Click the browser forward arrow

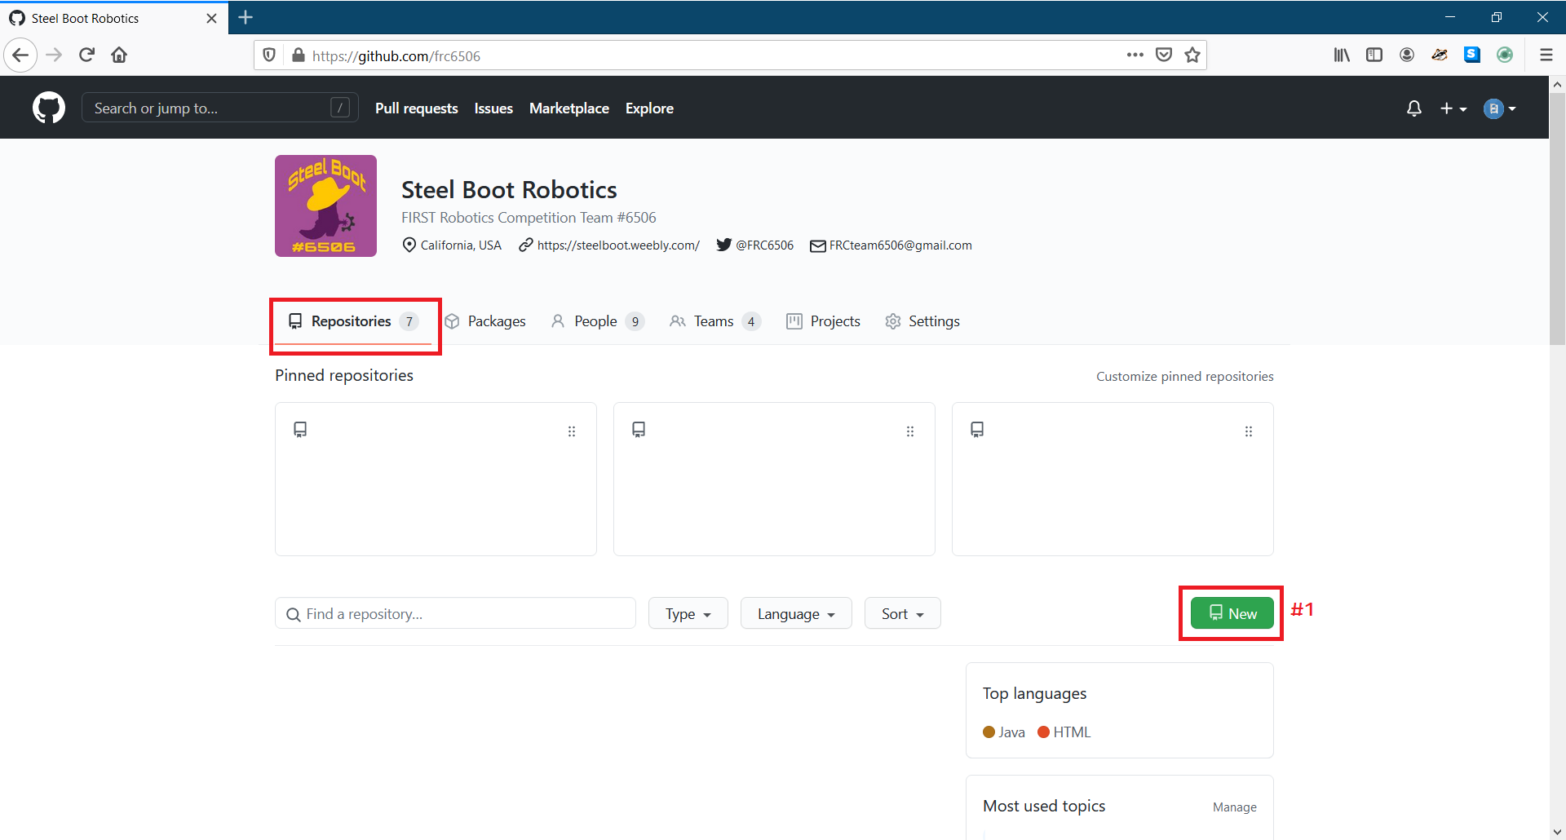[54, 55]
